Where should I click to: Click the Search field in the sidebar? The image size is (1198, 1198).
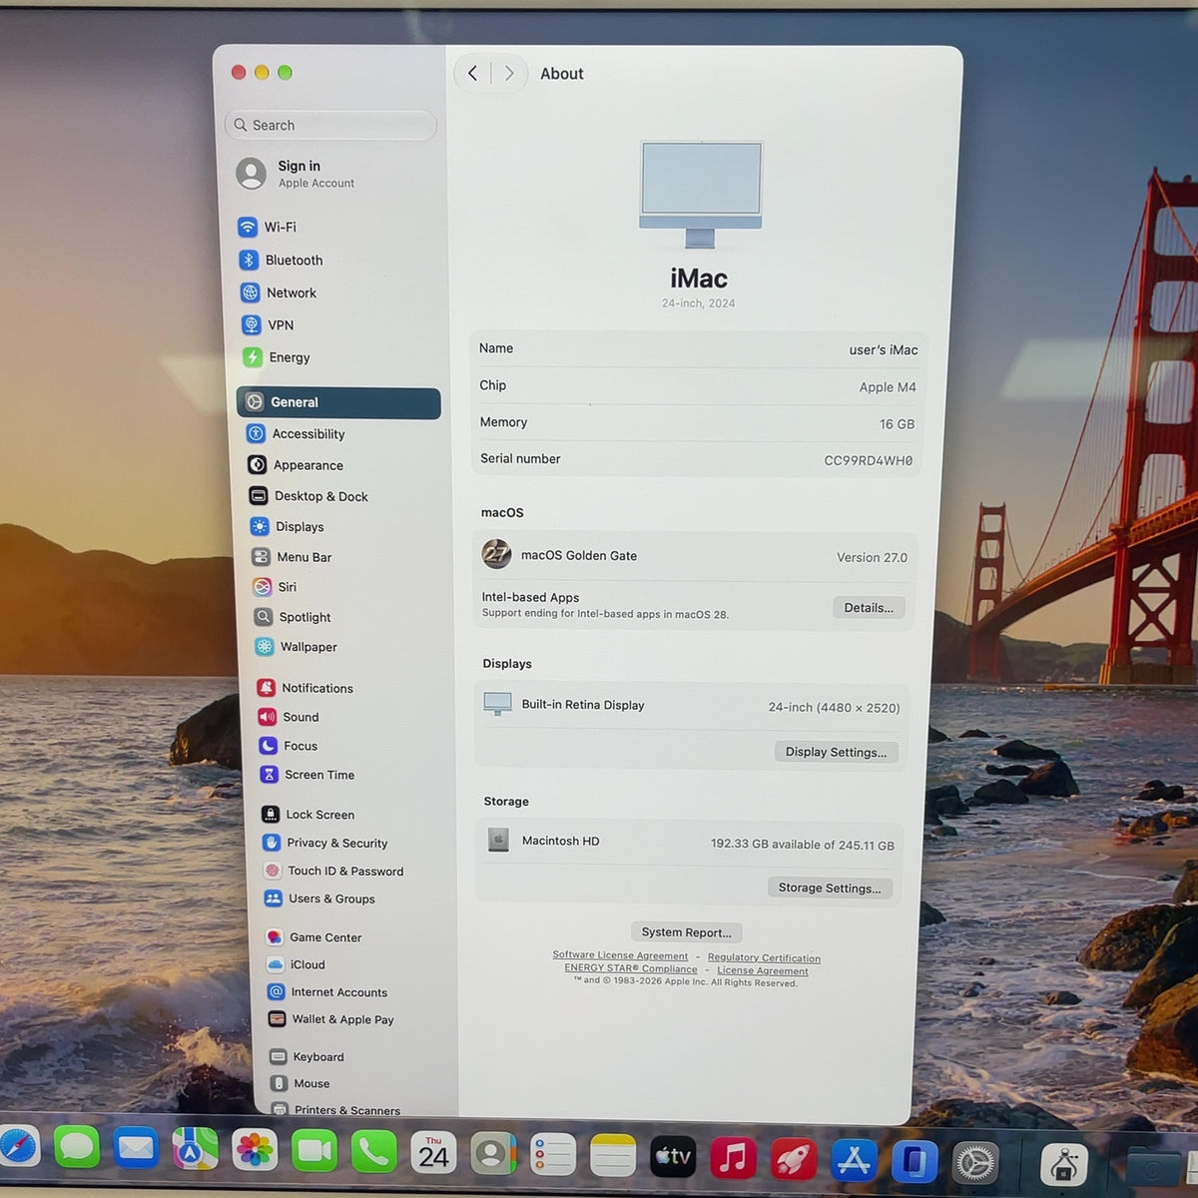coord(331,125)
